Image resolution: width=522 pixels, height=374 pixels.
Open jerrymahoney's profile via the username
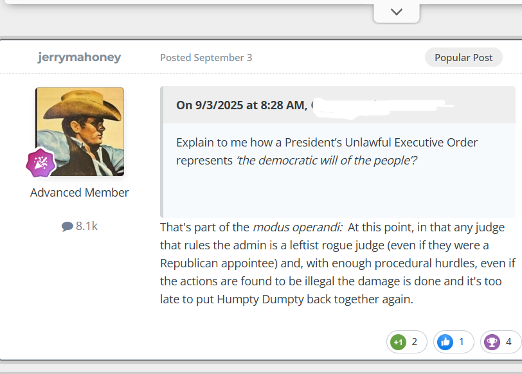[79, 57]
